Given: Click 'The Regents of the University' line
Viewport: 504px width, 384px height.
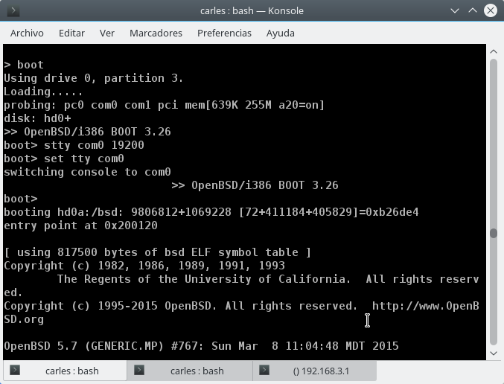Looking at the screenshot, I should 268,279.
